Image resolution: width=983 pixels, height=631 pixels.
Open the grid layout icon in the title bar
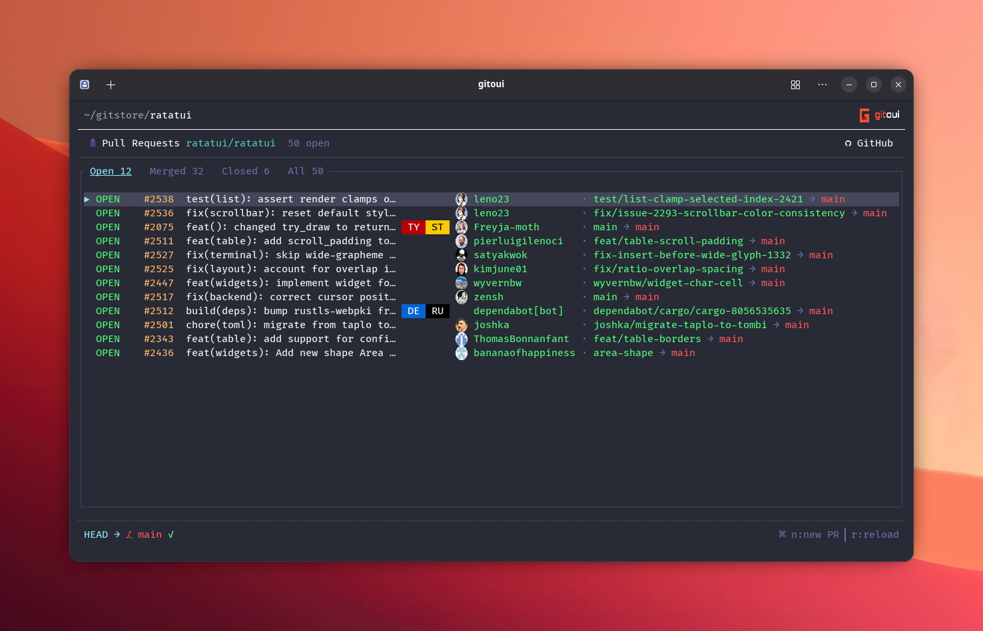(x=795, y=85)
